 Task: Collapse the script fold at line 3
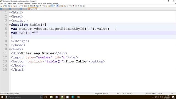(x=10, y=21)
